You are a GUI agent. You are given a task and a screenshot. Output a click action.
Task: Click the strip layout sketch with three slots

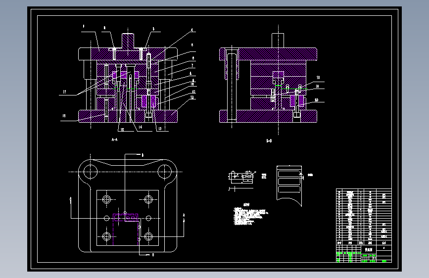click(289, 186)
